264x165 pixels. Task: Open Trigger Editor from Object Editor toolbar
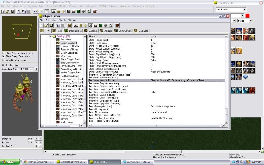pyautogui.click(x=81, y=26)
